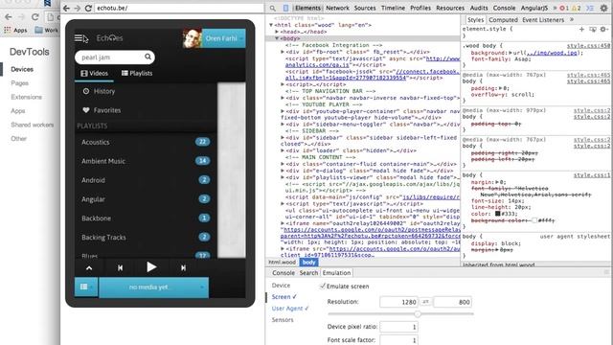
Task: Open the Sources panel tab
Action: click(x=365, y=8)
